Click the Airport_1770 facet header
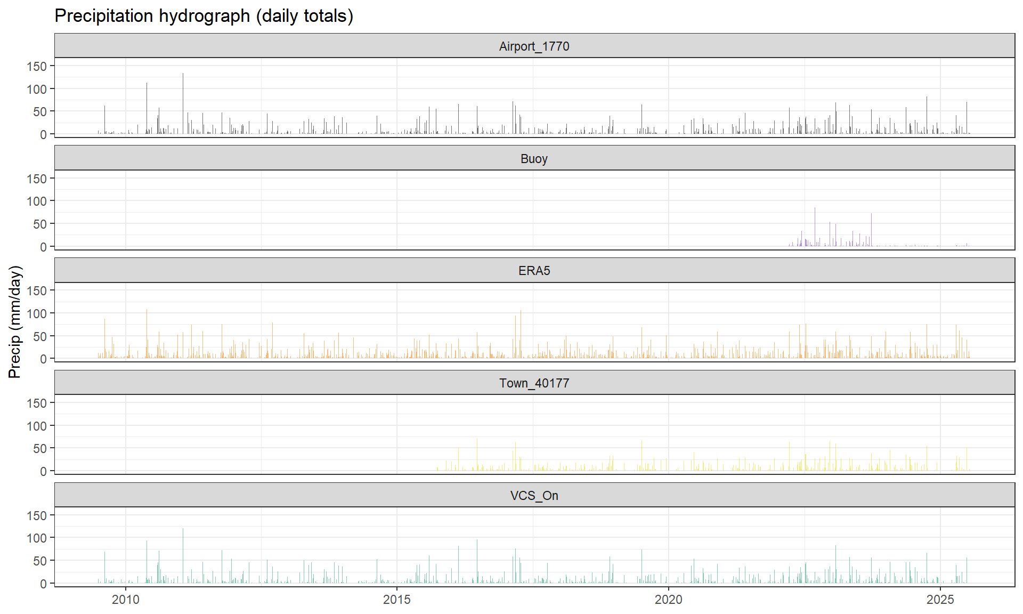This screenshot has height=614, width=1023. [x=534, y=46]
